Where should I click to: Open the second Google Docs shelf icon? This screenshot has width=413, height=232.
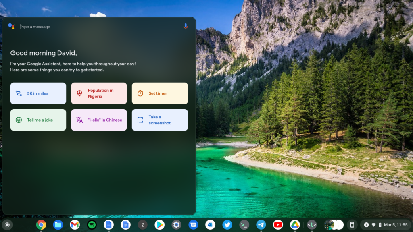(126, 225)
